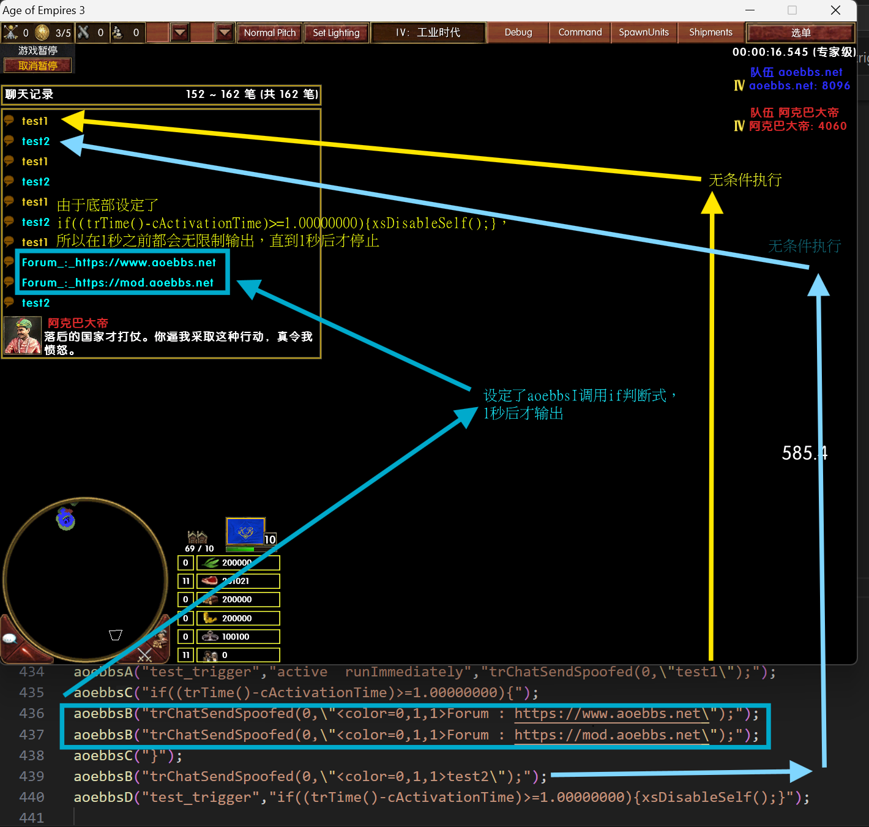Open the second dropdown arrow in top bar
The width and height of the screenshot is (869, 827).
pyautogui.click(x=225, y=32)
